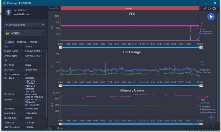Click the 741MB memory value label
Screen dimensions: 221x132
[x=204, y=97]
